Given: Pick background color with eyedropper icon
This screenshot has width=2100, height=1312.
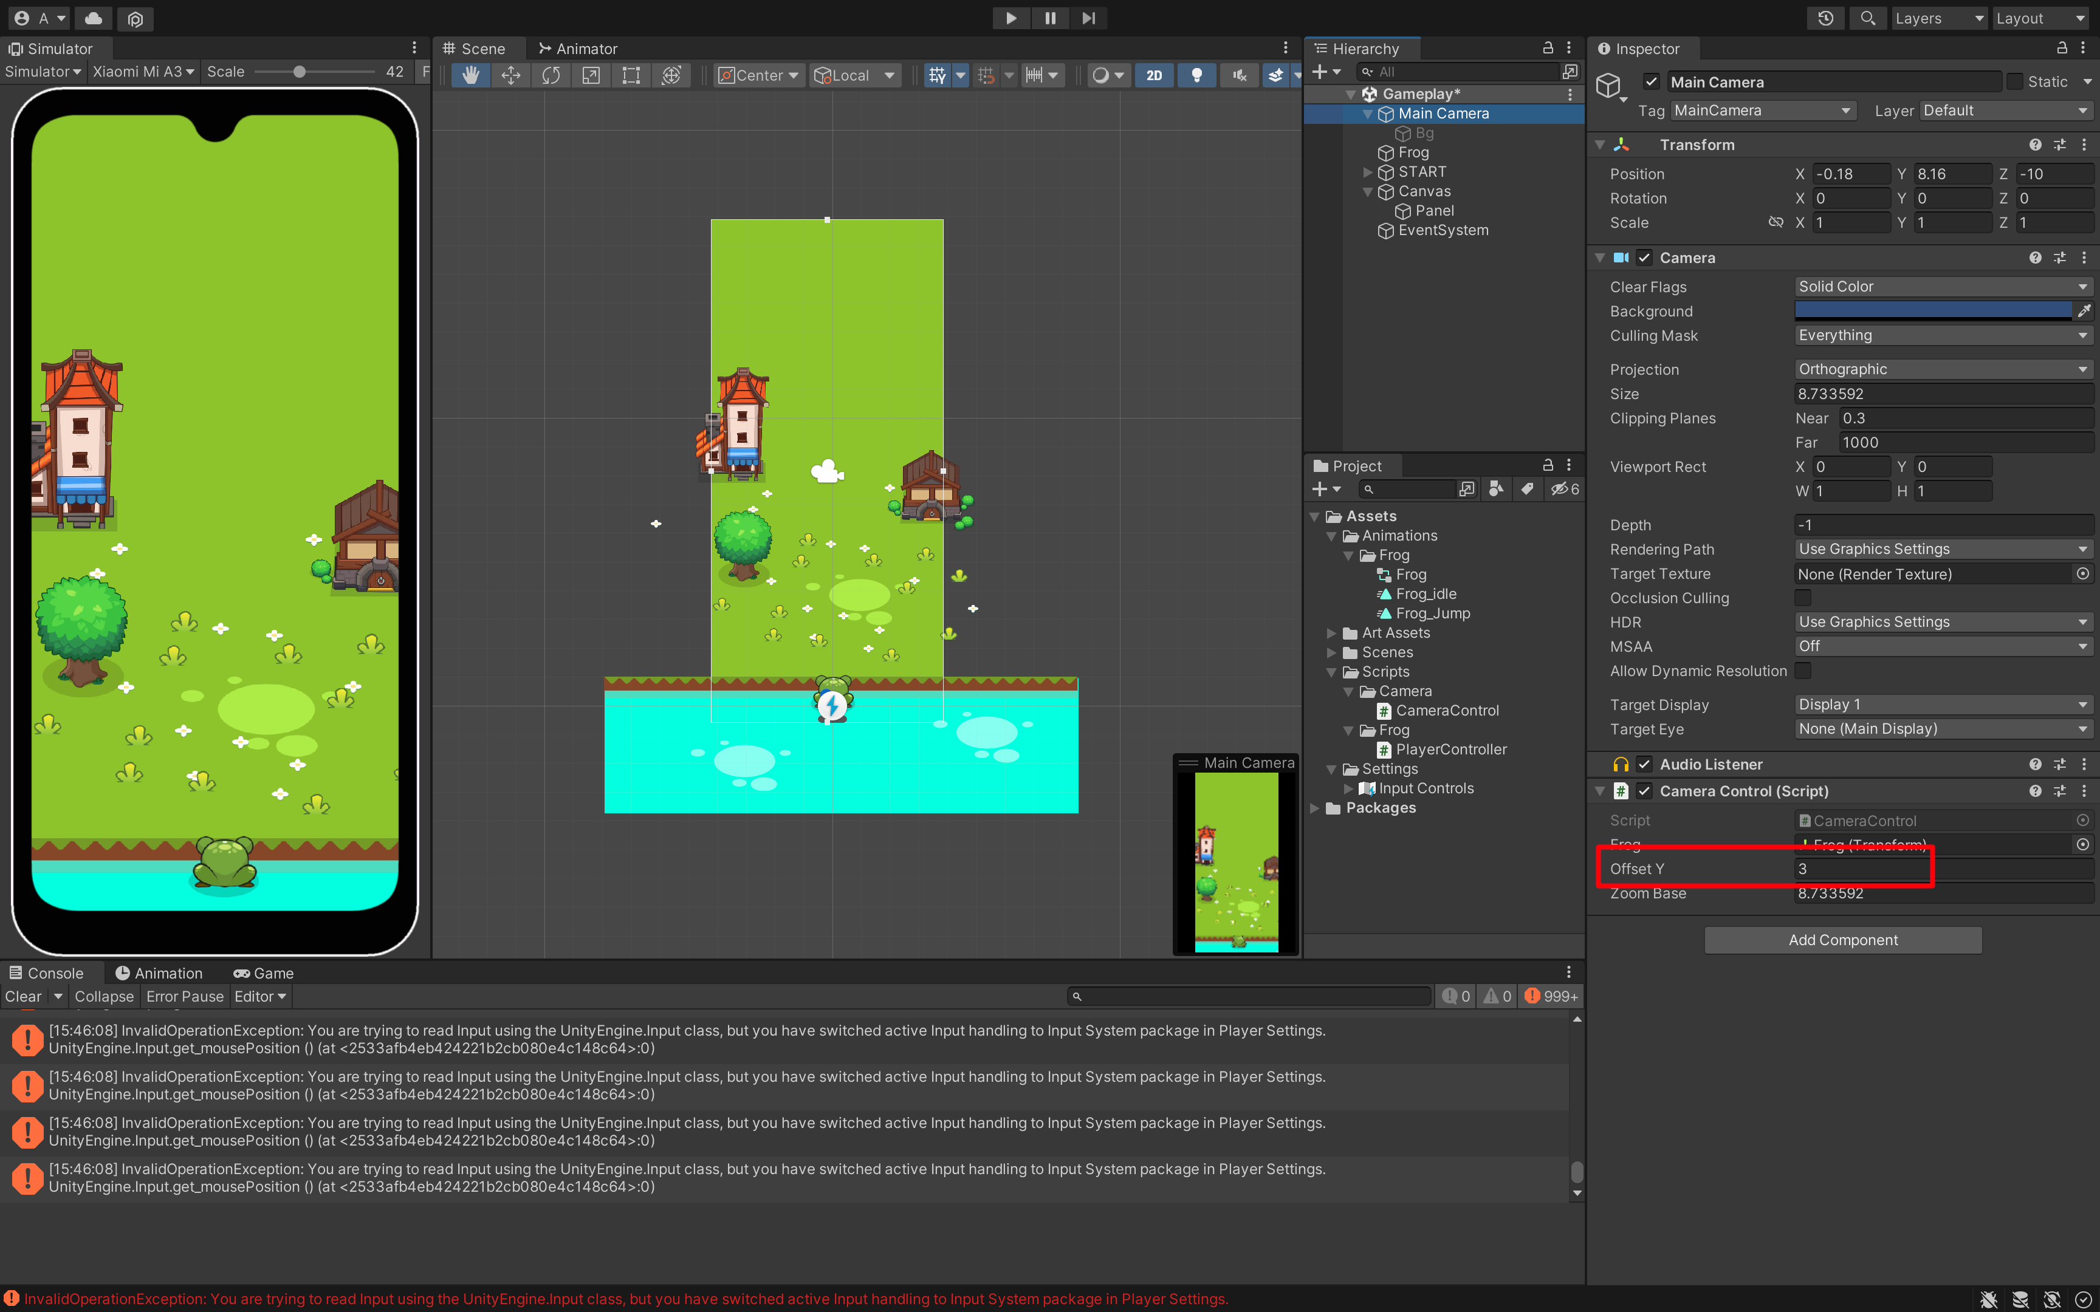Looking at the screenshot, I should click(x=2084, y=310).
